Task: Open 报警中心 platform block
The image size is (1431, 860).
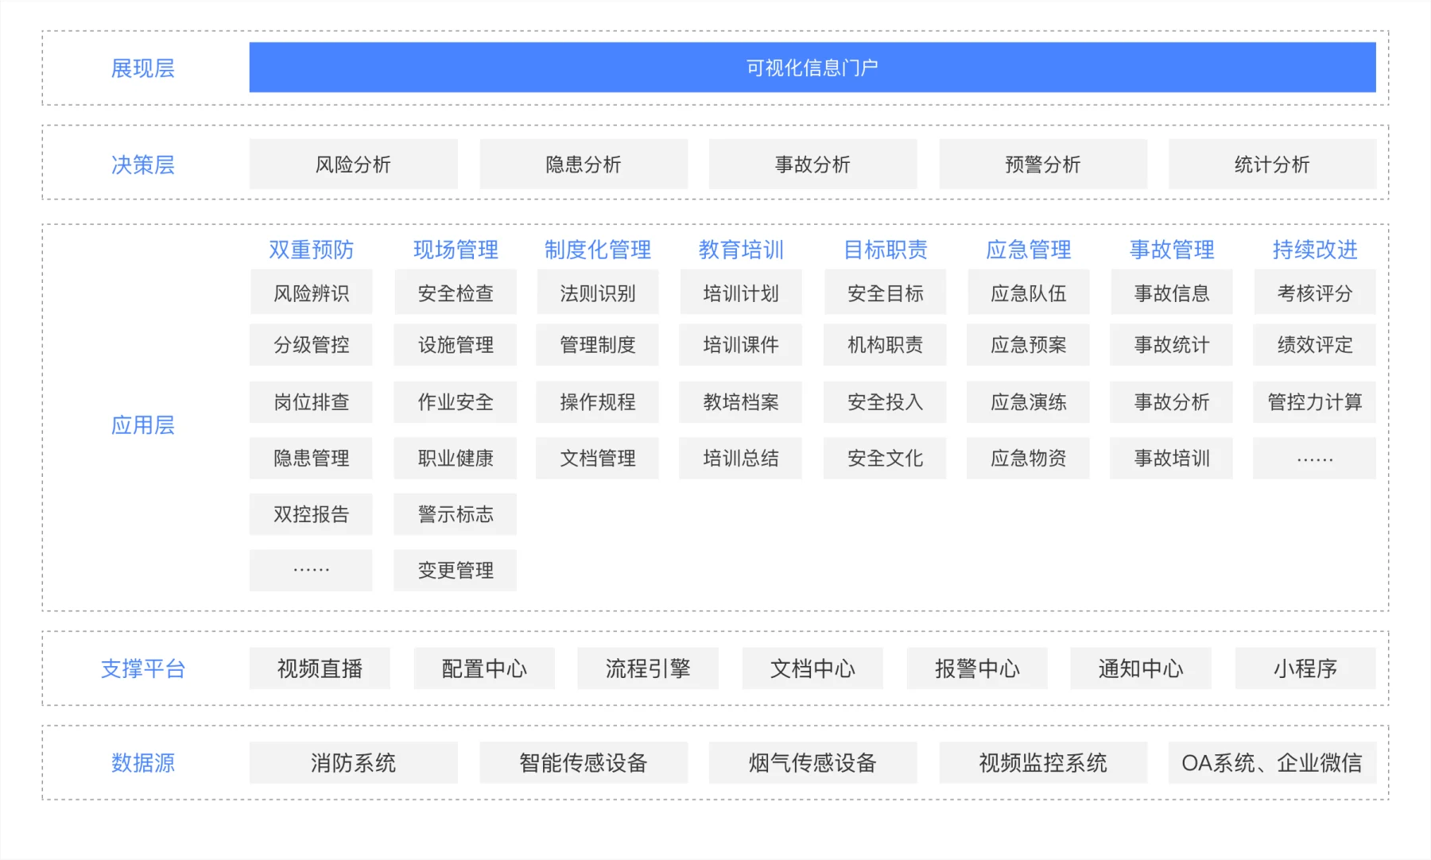Action: (977, 668)
